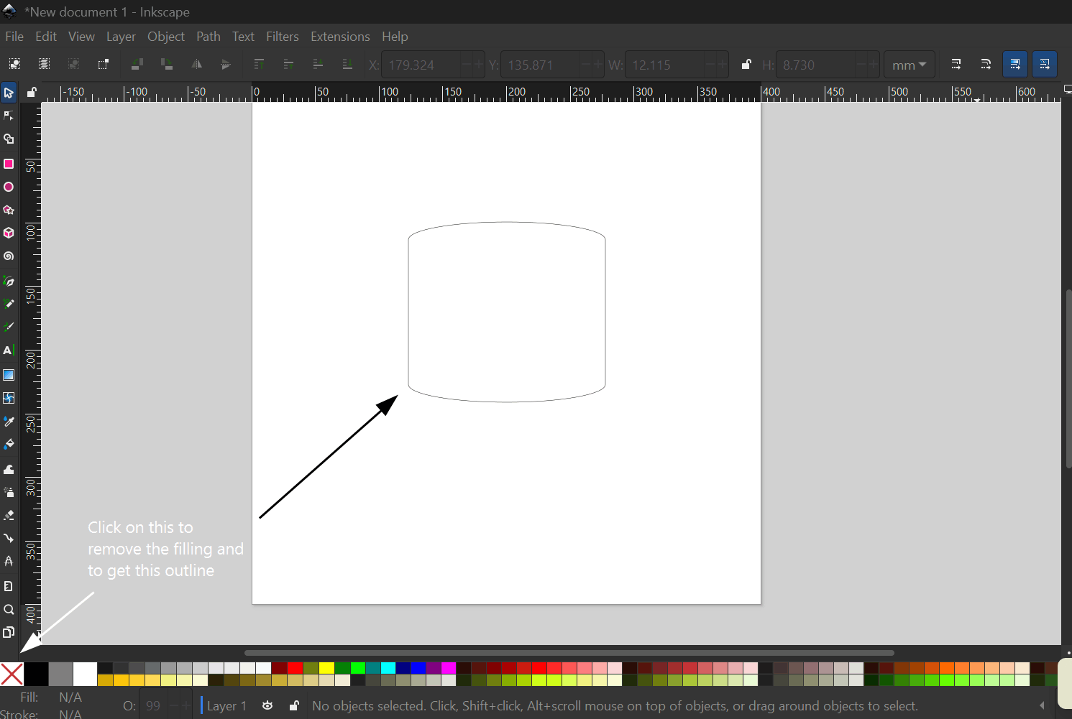Screen dimensions: 1072x719
Task: Activate the Tweak tool
Action: tap(9, 469)
